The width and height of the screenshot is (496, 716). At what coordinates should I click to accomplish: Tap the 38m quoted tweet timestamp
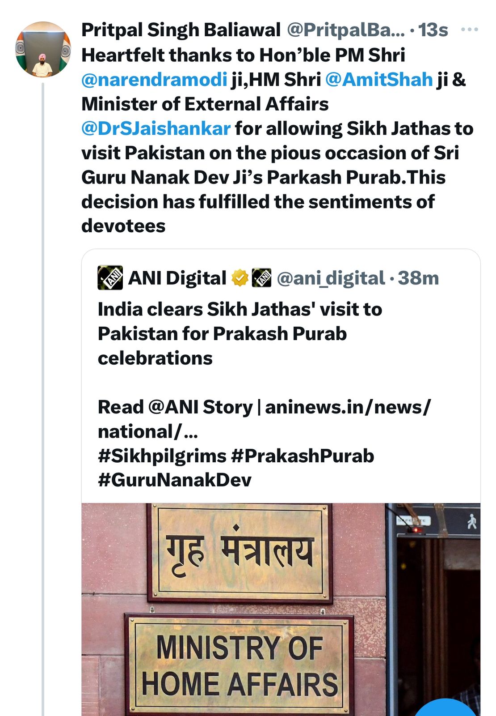click(x=418, y=278)
